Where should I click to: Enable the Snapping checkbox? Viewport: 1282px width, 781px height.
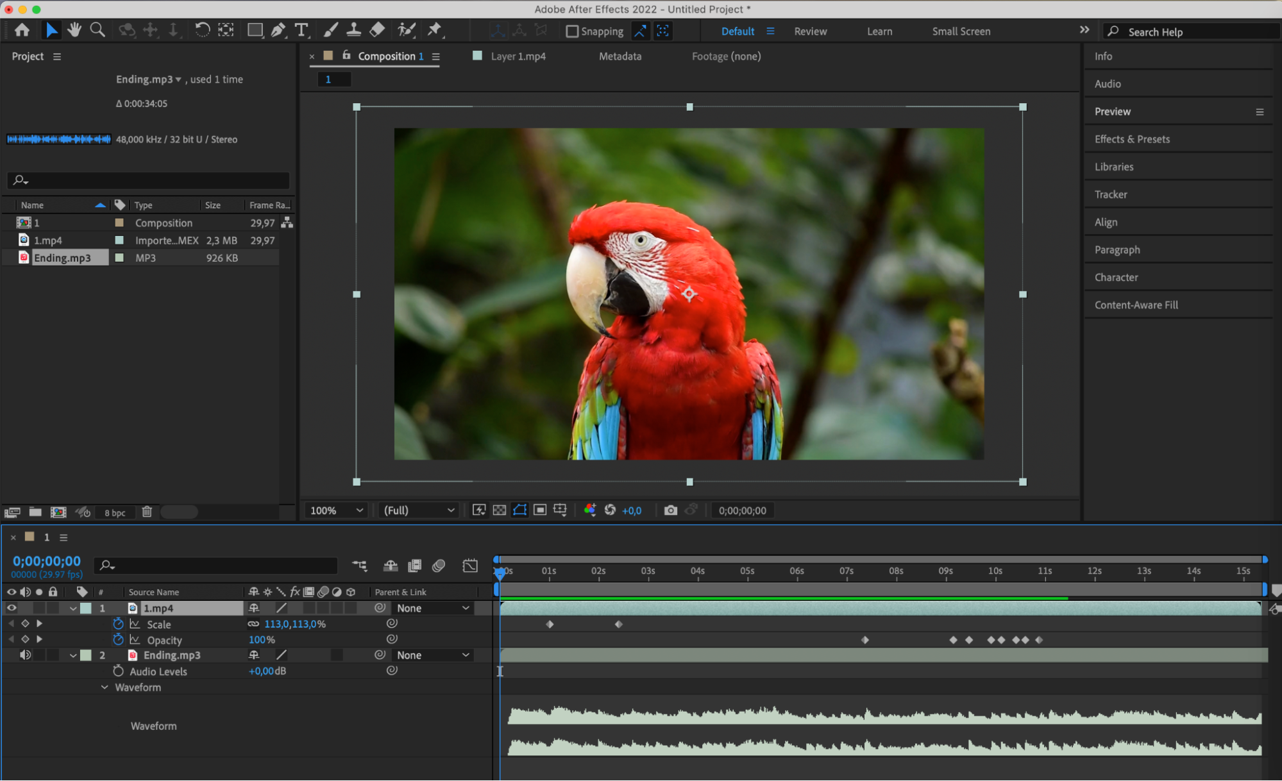tap(572, 31)
